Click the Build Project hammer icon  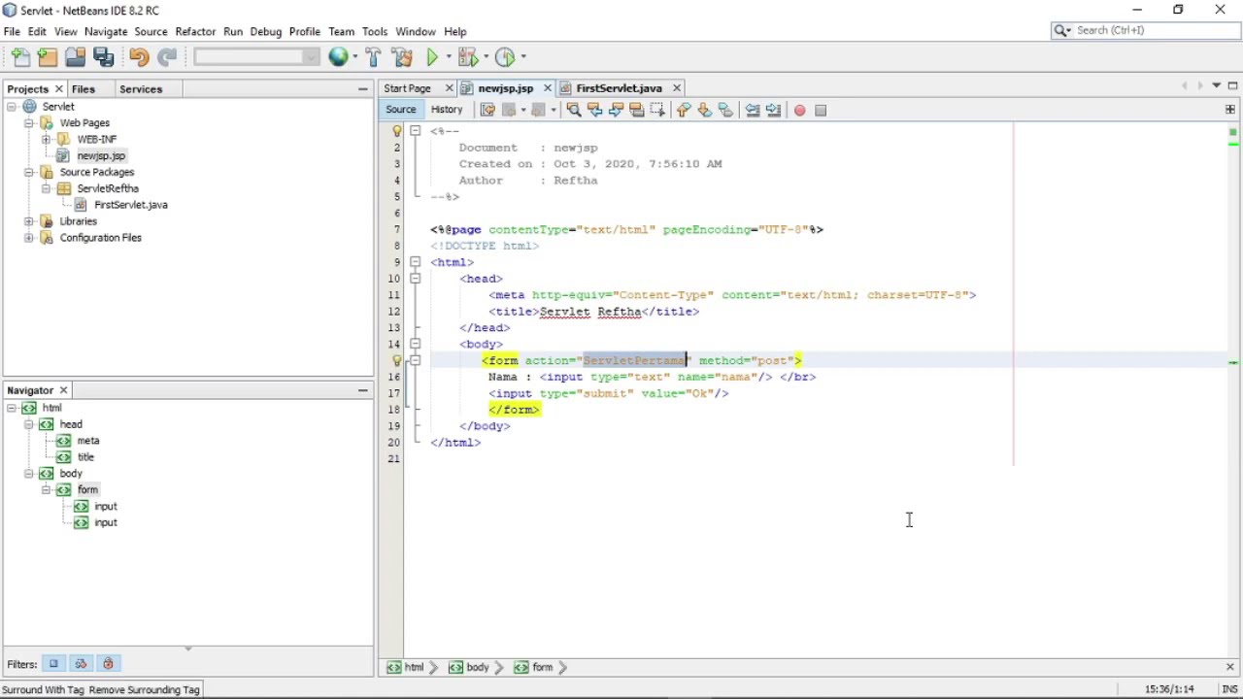[374, 57]
